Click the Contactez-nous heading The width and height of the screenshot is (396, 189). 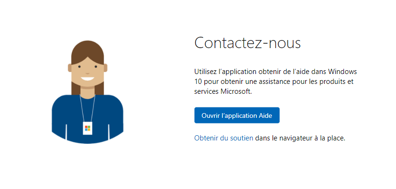tap(247, 43)
